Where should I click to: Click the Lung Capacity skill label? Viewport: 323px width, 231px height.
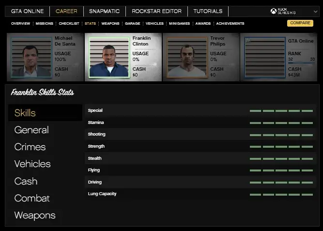[102, 194]
